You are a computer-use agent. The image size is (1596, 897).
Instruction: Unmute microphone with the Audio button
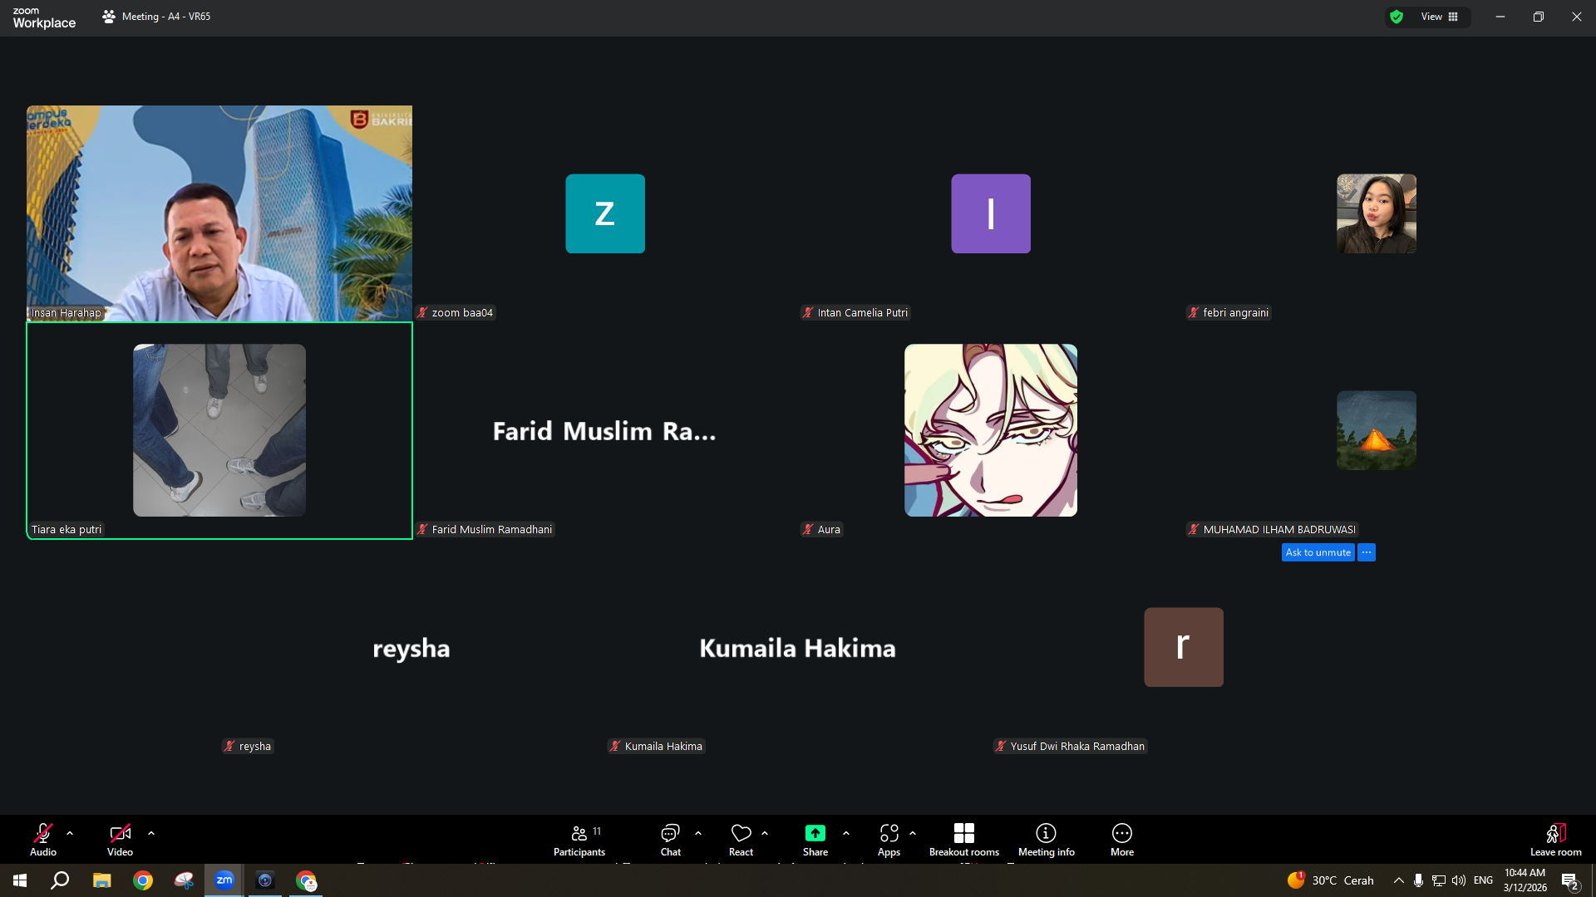click(x=43, y=839)
